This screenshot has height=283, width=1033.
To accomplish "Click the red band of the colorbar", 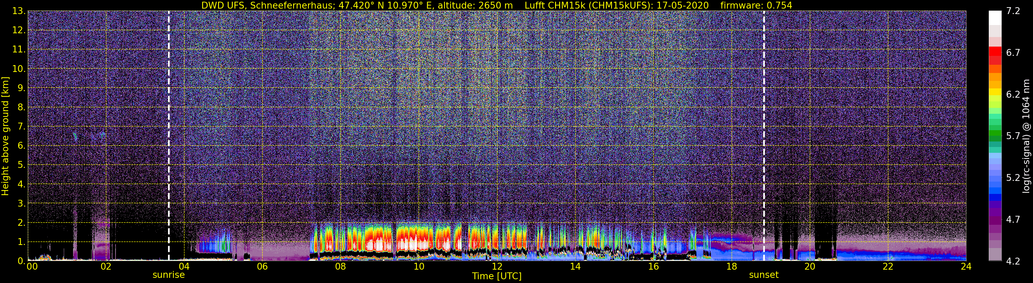I will (995, 51).
